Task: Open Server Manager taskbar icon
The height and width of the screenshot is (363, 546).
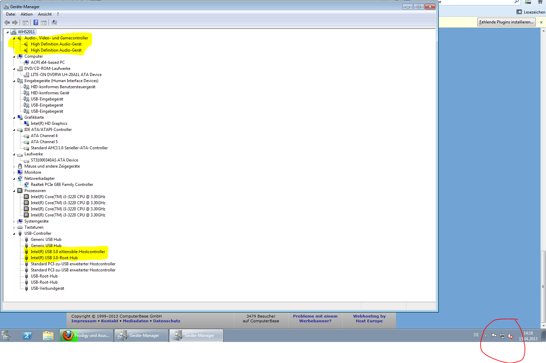Action: [6, 336]
